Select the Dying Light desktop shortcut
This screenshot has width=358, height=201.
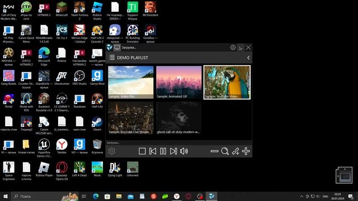115,169
